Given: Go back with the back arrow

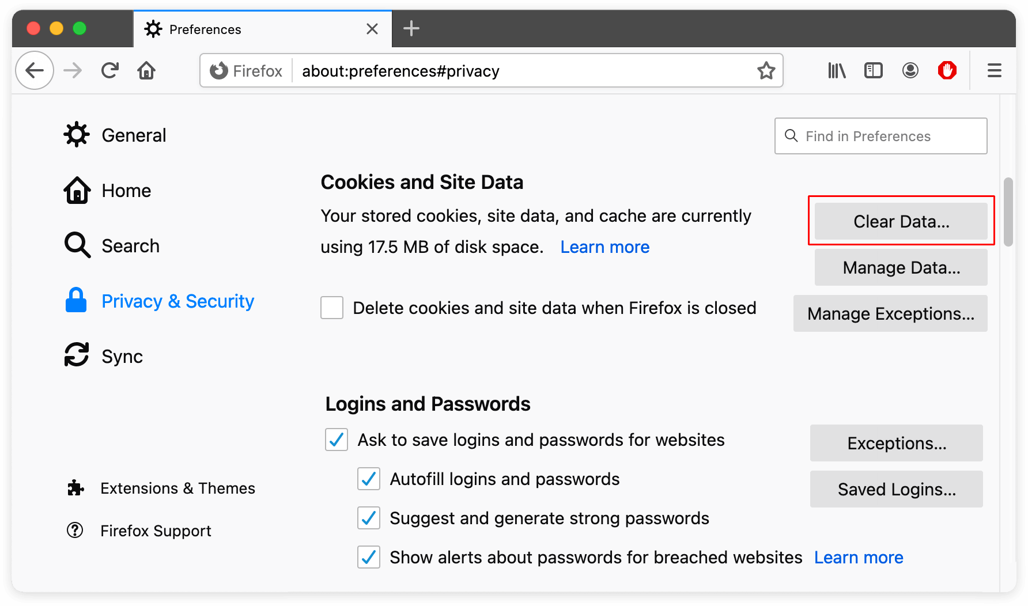Looking at the screenshot, I should pyautogui.click(x=35, y=71).
